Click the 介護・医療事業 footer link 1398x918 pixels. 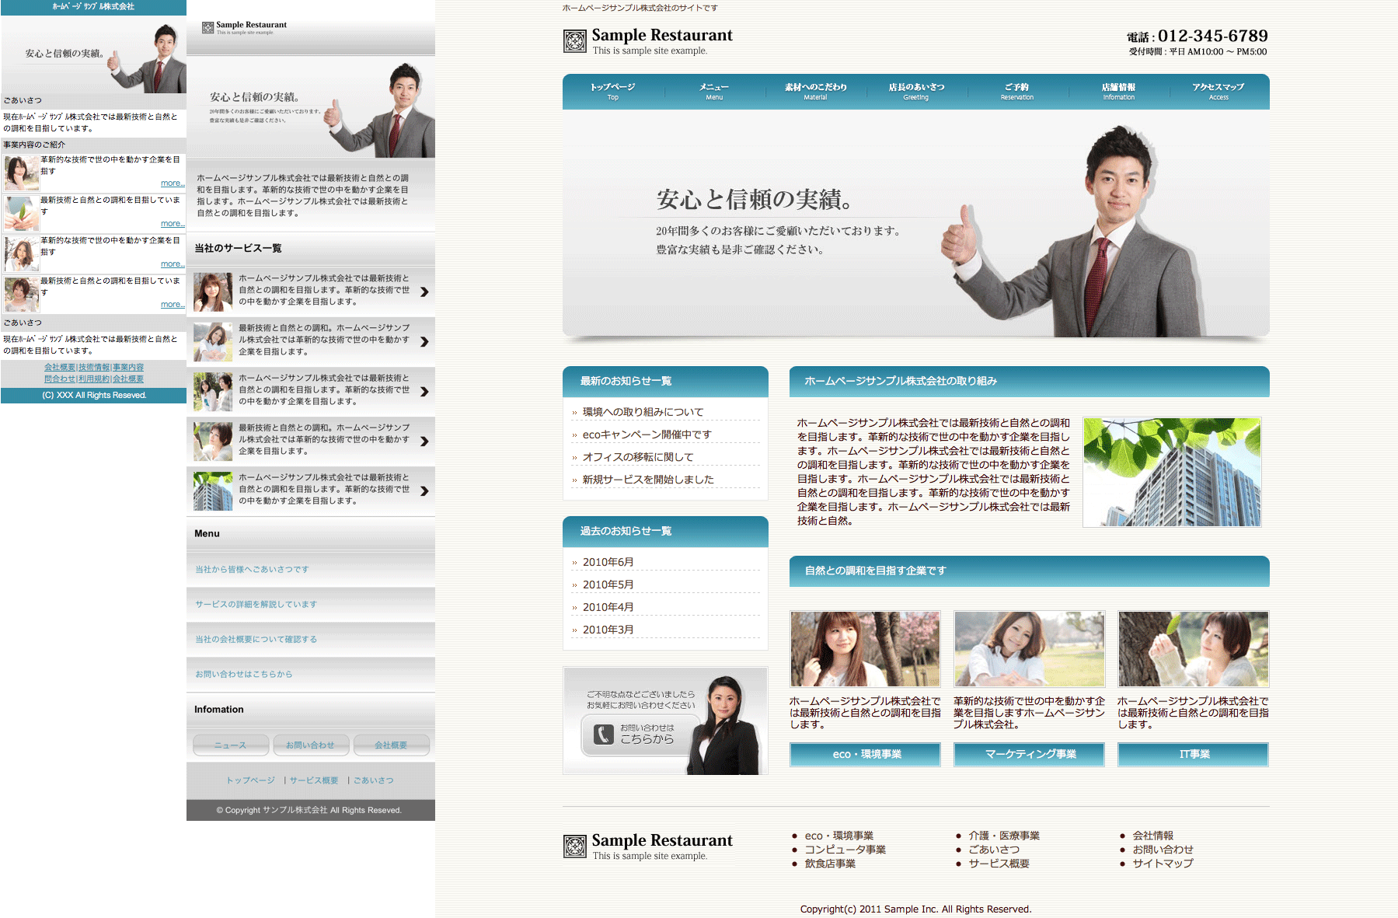pyautogui.click(x=1003, y=836)
